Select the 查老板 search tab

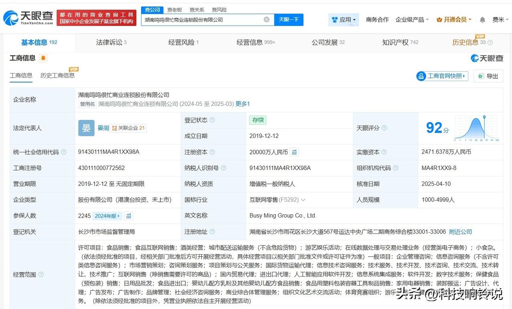point(174,10)
